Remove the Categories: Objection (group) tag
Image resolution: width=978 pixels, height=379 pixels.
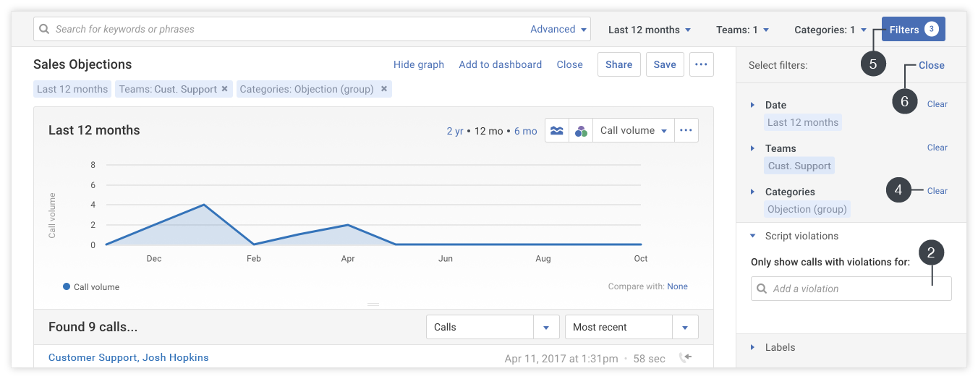(384, 89)
